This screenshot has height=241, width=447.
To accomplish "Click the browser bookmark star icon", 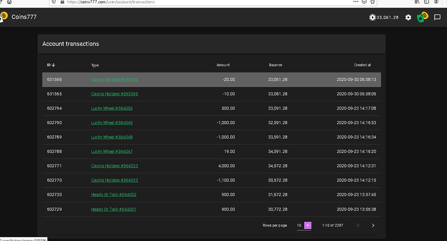I will (372, 2).
